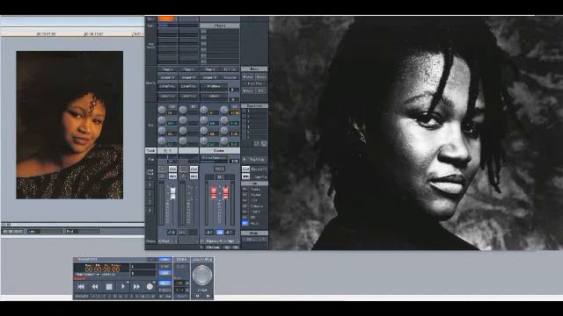
Task: Turn the top EQ knob on track 1
Action: pyautogui.click(x=162, y=110)
